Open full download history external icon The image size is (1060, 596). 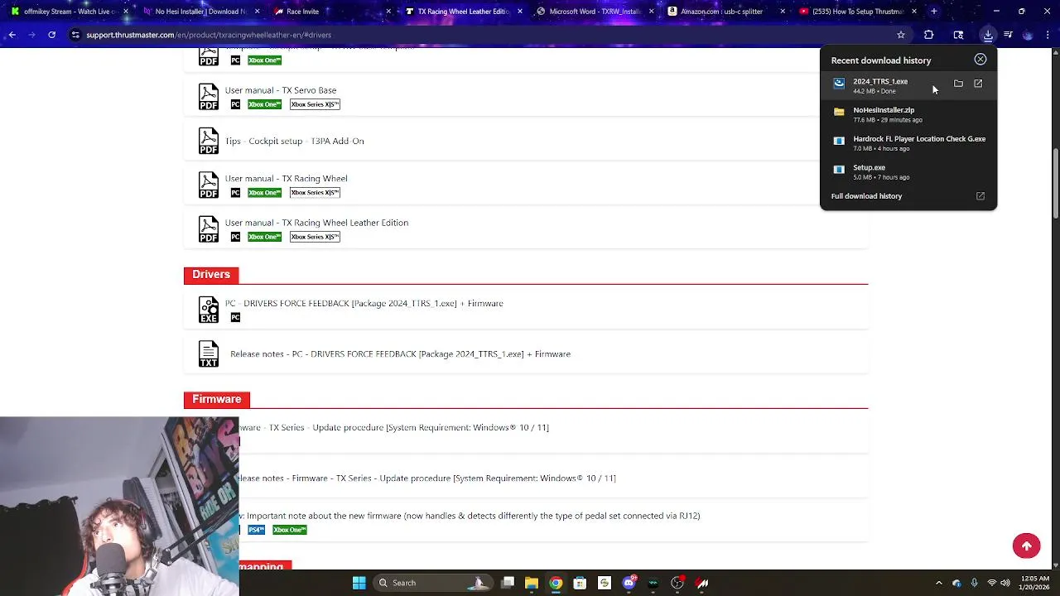tap(980, 196)
